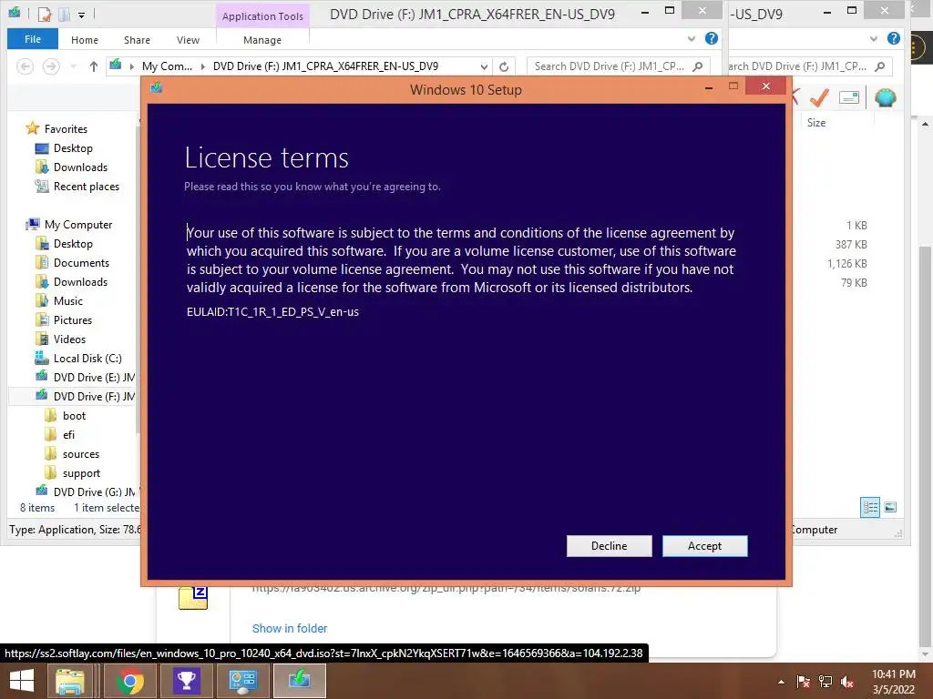The image size is (933, 699).
Task: Click quick access new folder icon
Action: 65,14
